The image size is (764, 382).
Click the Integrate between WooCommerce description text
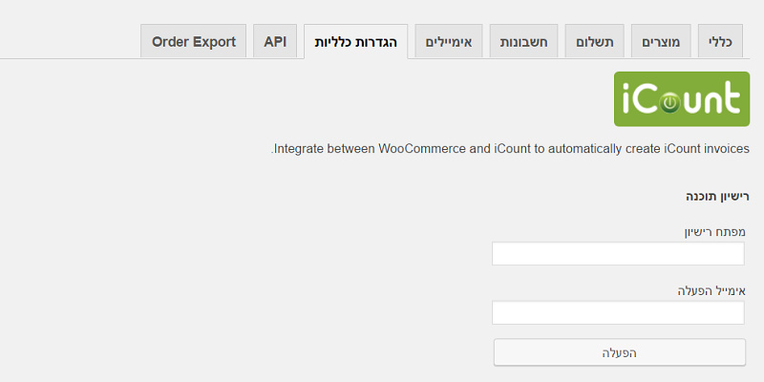click(510, 149)
